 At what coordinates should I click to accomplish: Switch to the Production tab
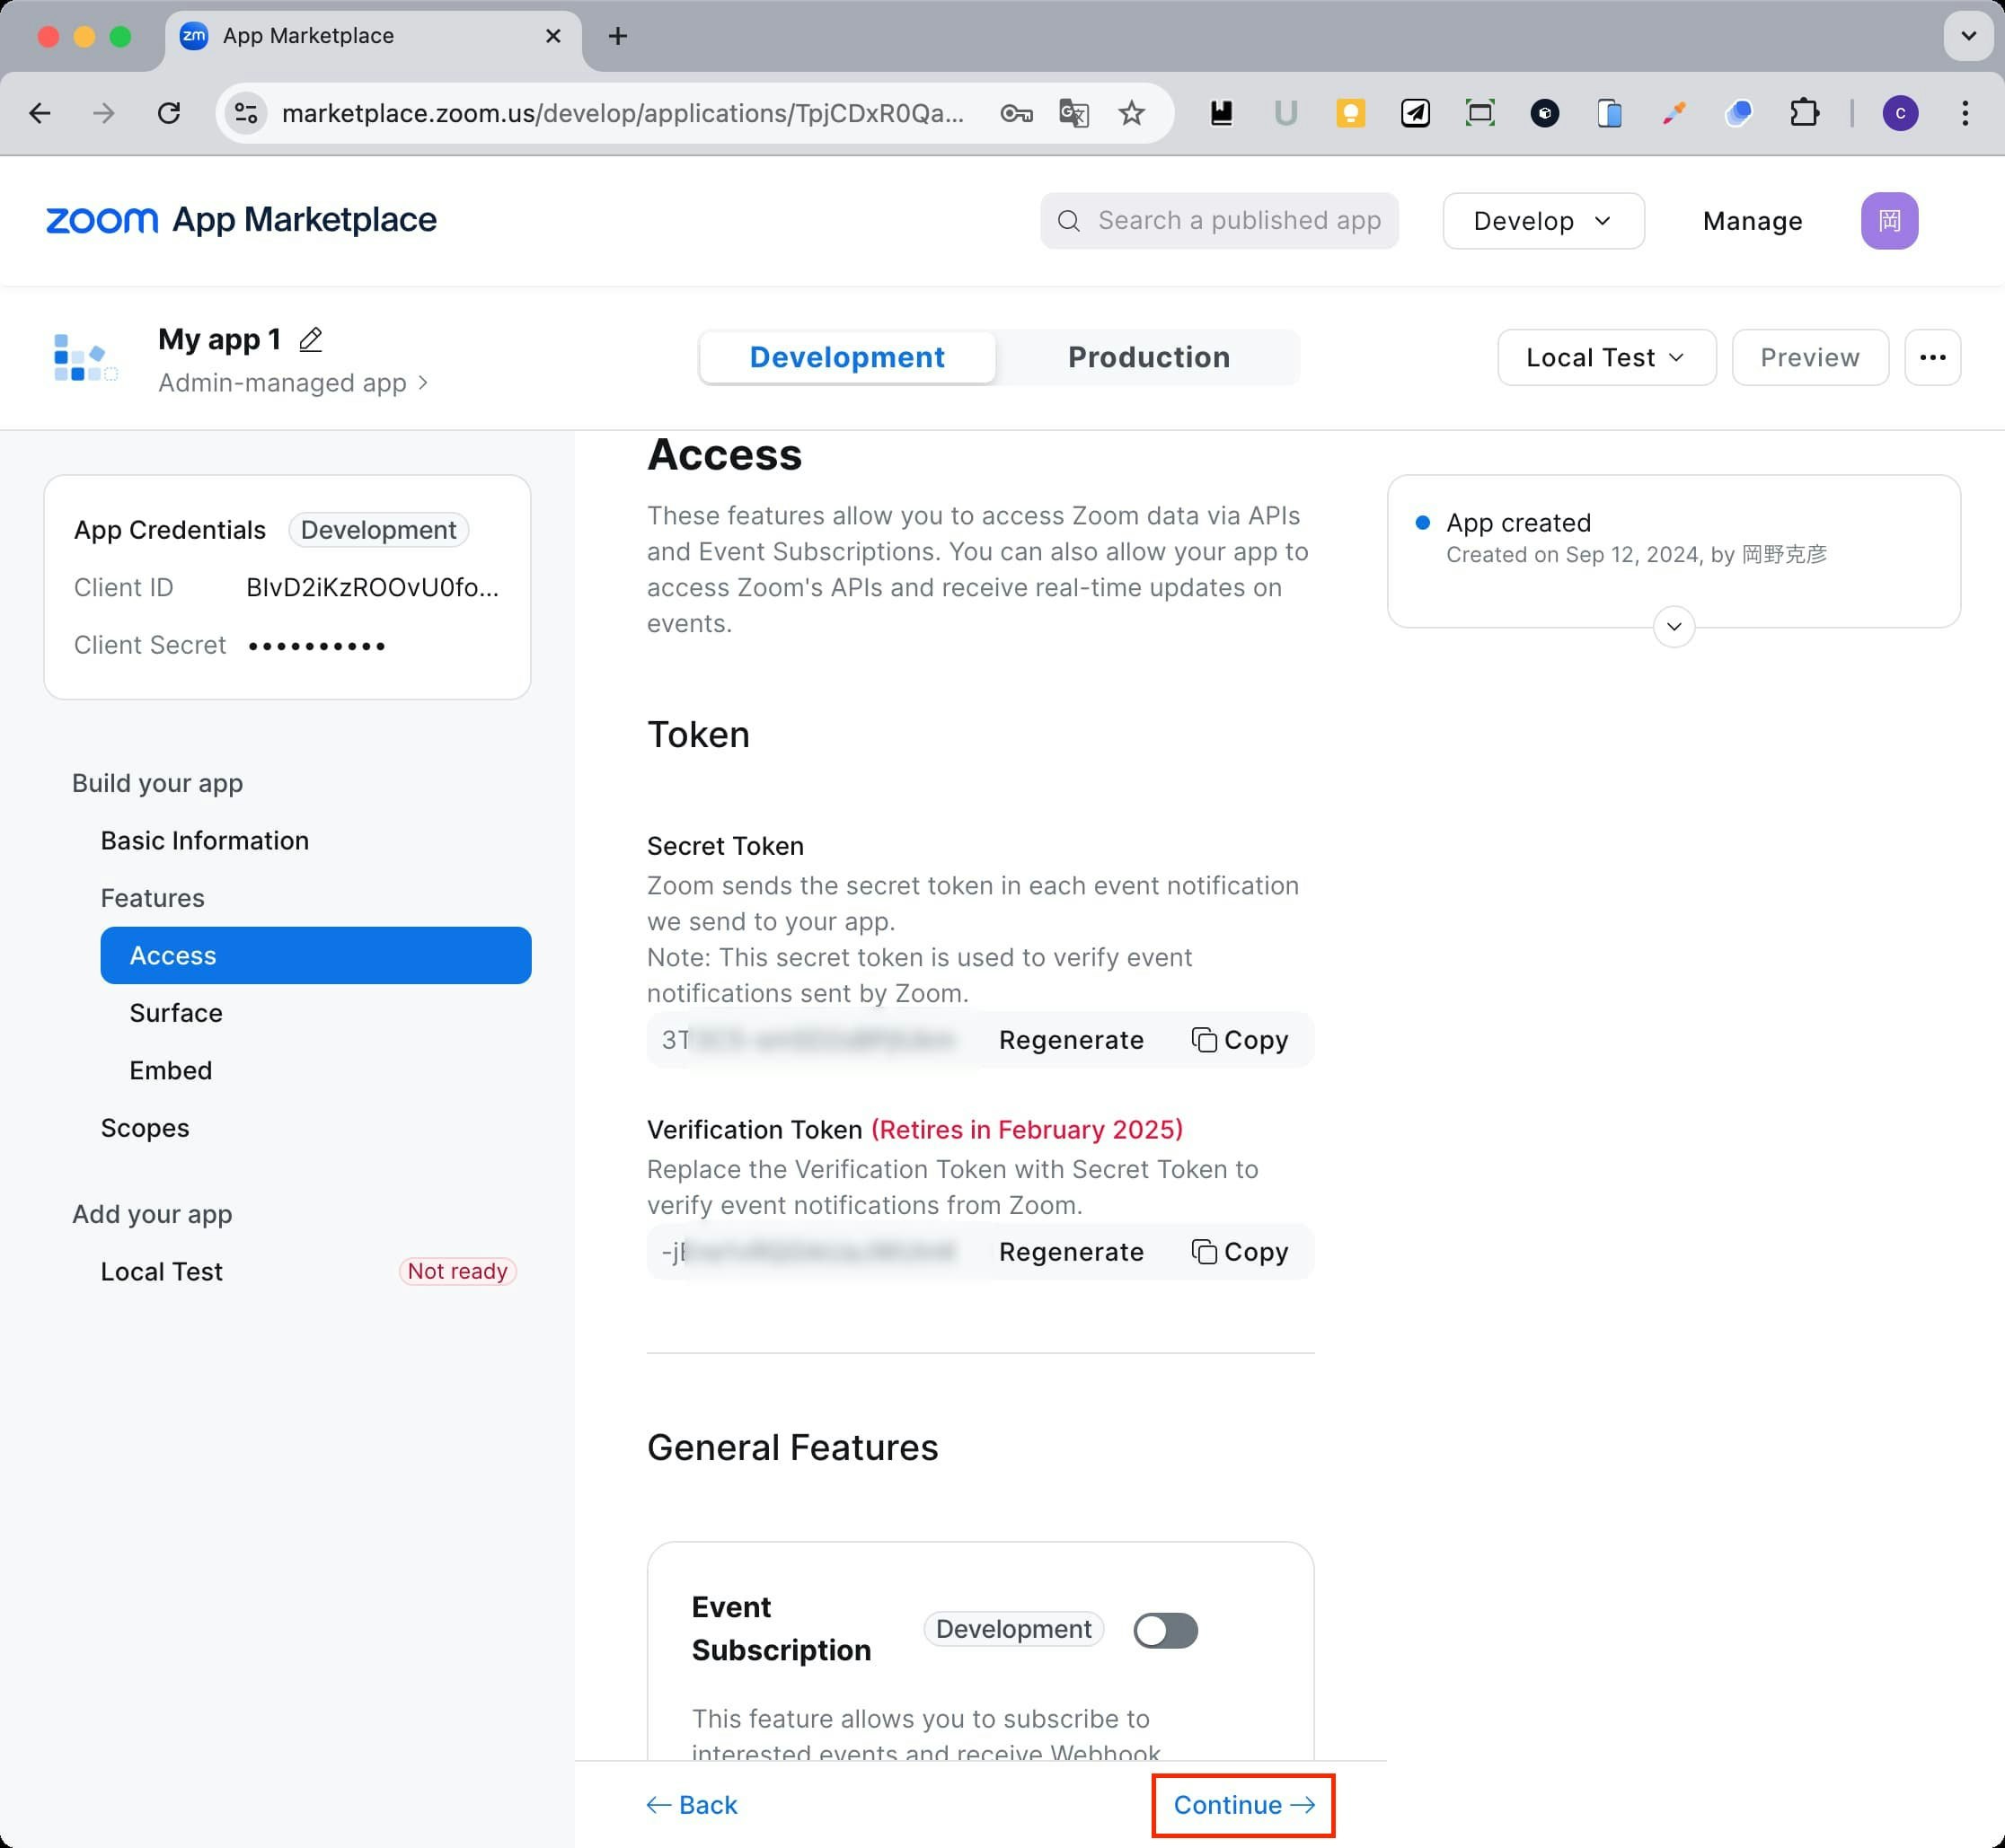[x=1149, y=357]
